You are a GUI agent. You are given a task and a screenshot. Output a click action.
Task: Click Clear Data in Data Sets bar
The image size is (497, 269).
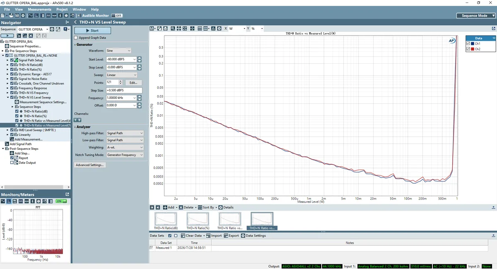click(191, 235)
